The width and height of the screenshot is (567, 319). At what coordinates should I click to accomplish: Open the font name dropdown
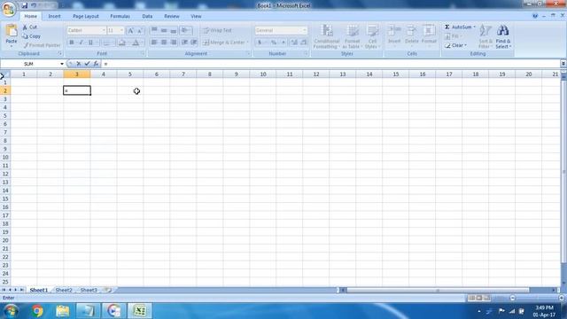104,30
